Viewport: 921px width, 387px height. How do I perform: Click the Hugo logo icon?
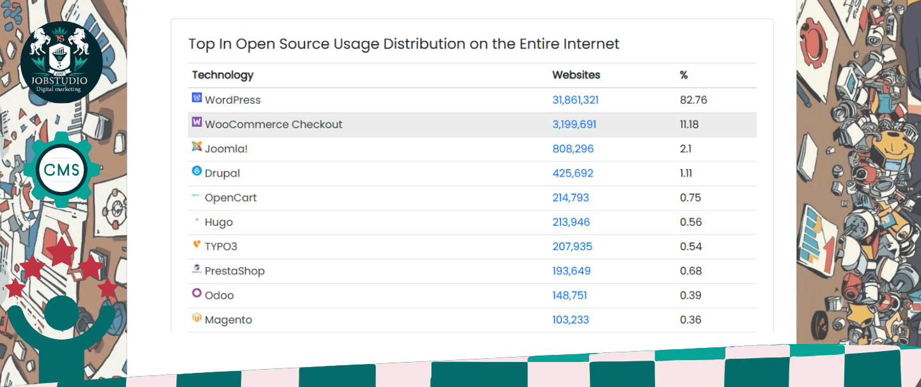tap(197, 220)
